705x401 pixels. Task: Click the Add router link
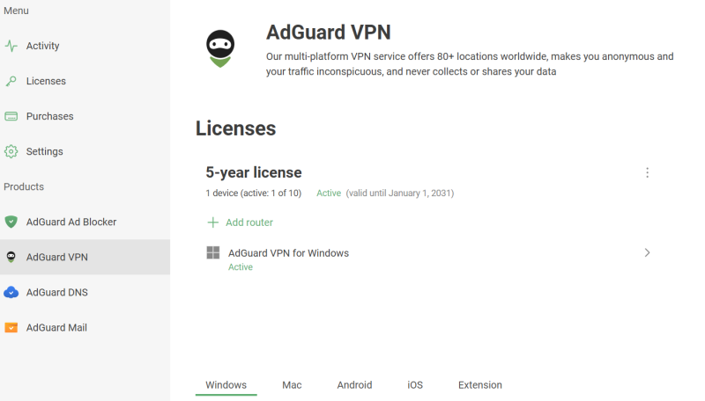[x=249, y=222]
